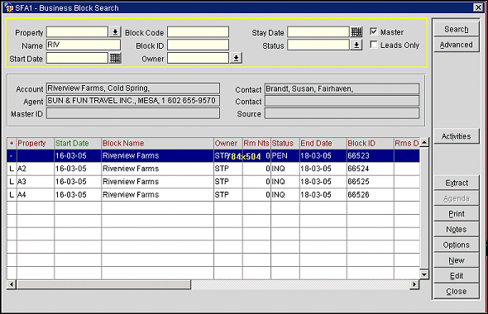Click the Agent field SUN & FUN TRAVEL INC.
Image resolution: width=488 pixels, height=314 pixels.
[133, 101]
